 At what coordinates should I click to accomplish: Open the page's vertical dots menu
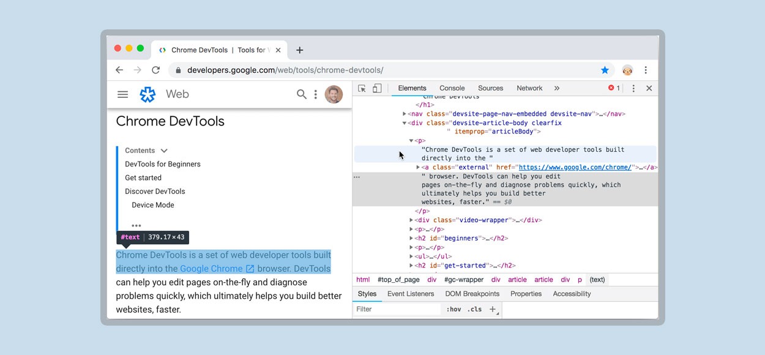tap(316, 94)
